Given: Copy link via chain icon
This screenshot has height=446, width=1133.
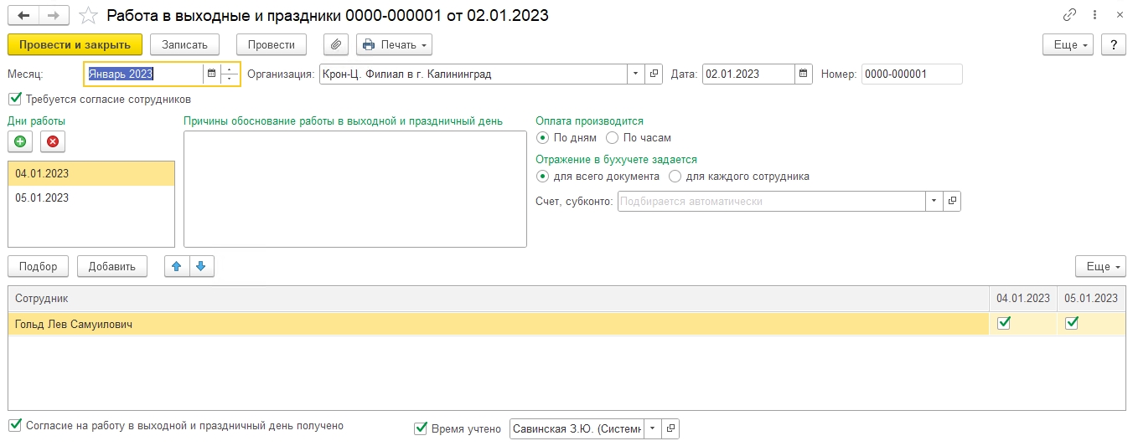Looking at the screenshot, I should 1069,15.
